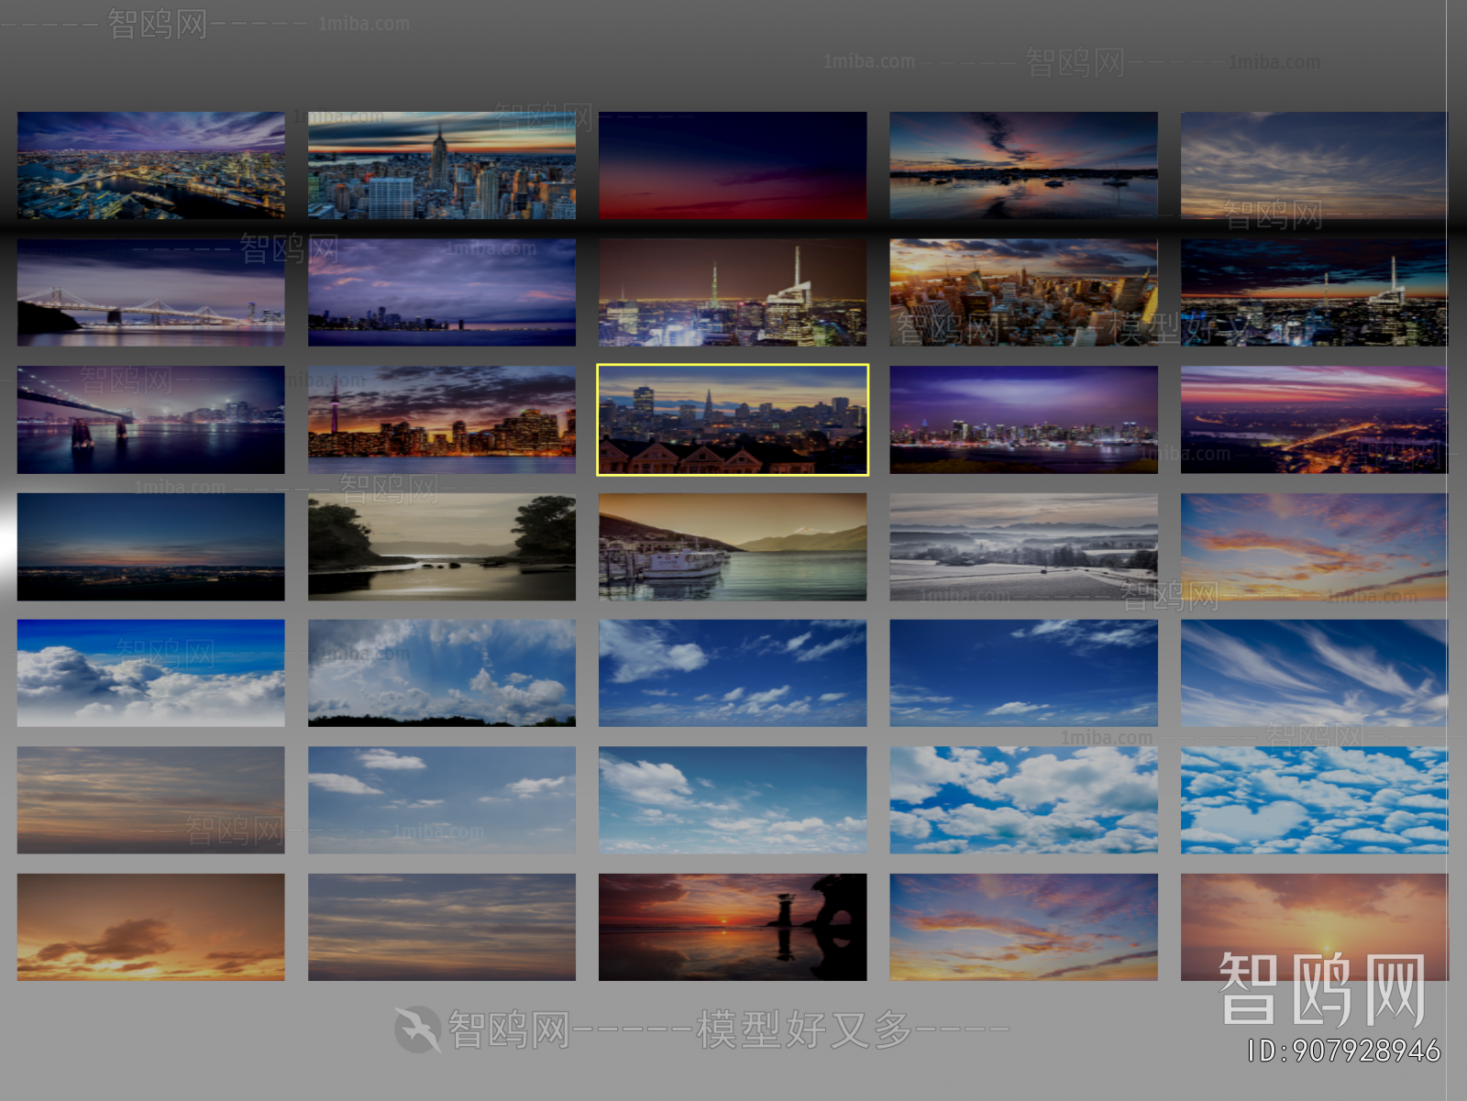Open the puffy white clouds bright blue image
The height and width of the screenshot is (1101, 1467).
pyautogui.click(x=1023, y=799)
